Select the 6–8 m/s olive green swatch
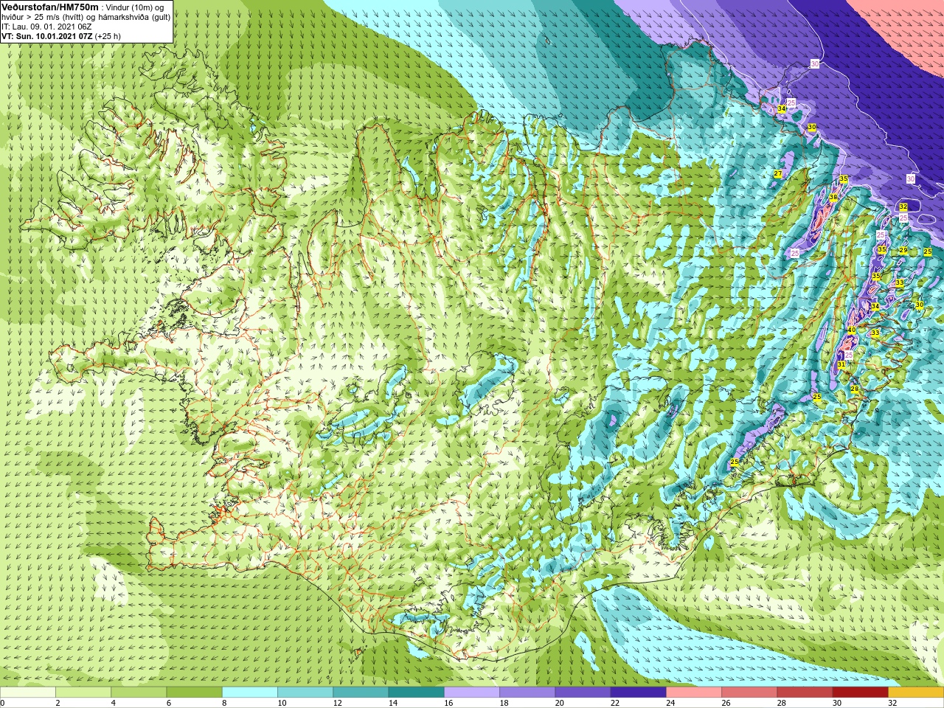Screen dimensions: 944x708 [194, 693]
